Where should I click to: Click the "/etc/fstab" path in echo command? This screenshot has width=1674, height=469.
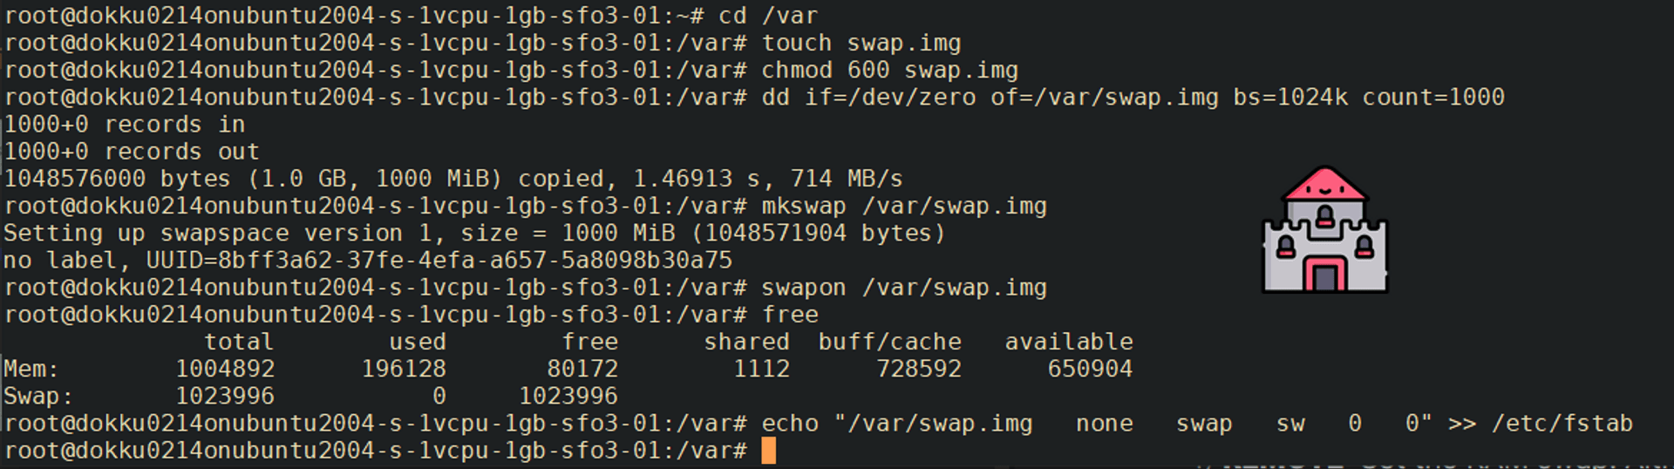tap(1562, 423)
